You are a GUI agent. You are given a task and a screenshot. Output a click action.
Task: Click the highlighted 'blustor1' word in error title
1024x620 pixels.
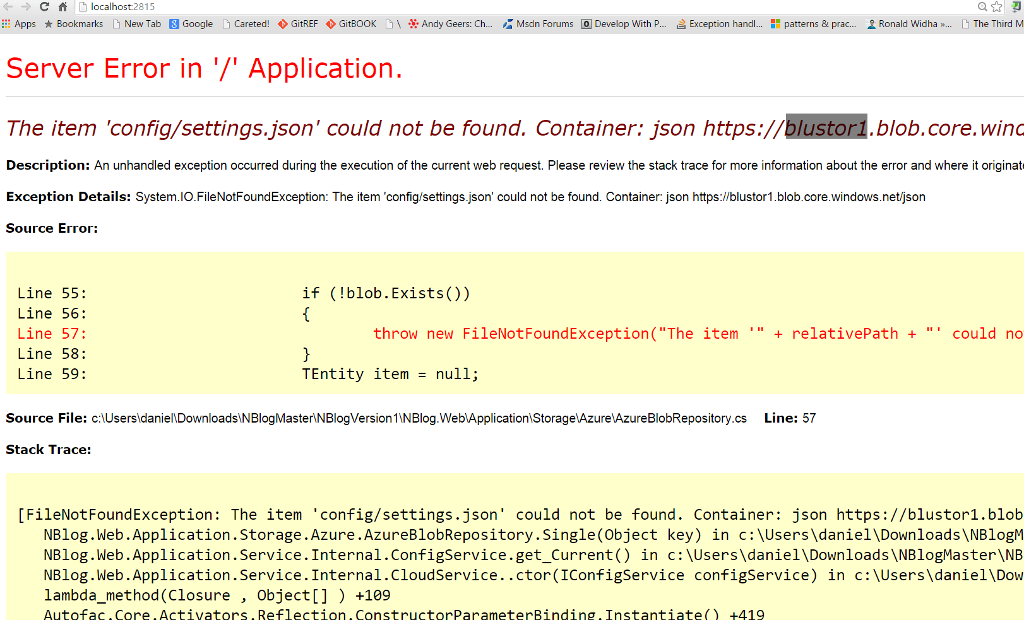pos(826,128)
